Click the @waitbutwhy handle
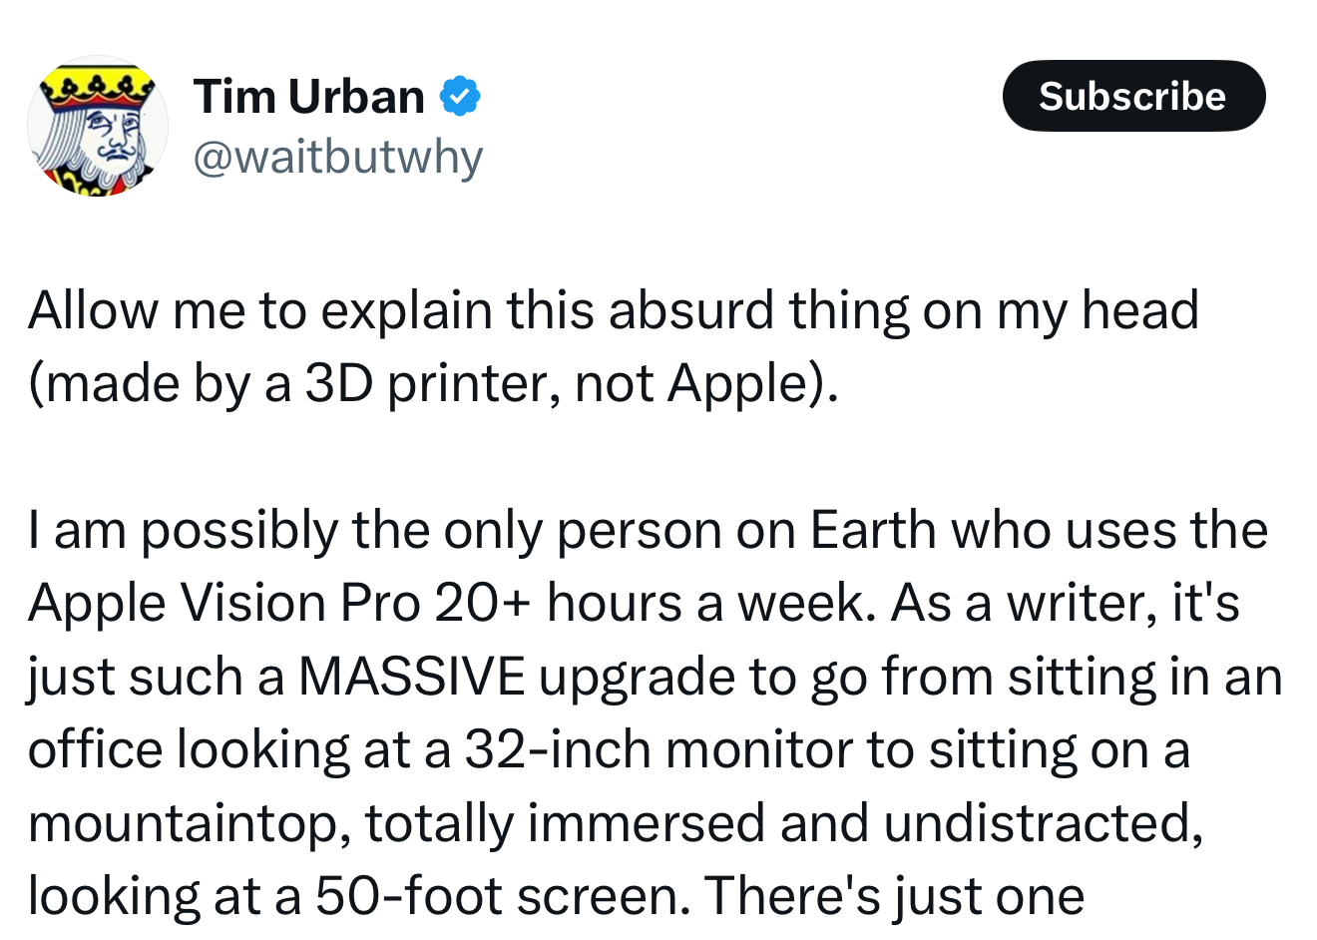 click(337, 157)
